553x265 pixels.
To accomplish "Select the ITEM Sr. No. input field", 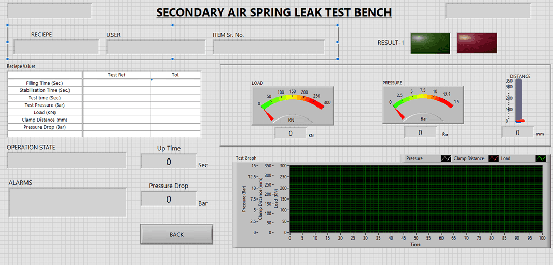I will click(269, 47).
